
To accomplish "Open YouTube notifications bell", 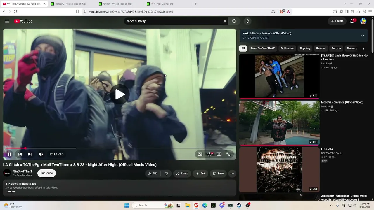I will click(x=352, y=21).
